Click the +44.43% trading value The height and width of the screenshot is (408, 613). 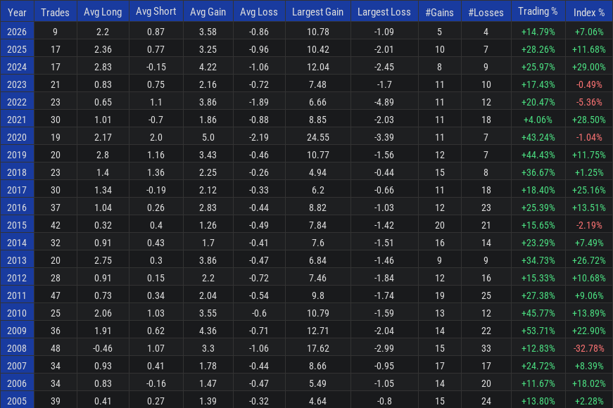[x=538, y=155]
